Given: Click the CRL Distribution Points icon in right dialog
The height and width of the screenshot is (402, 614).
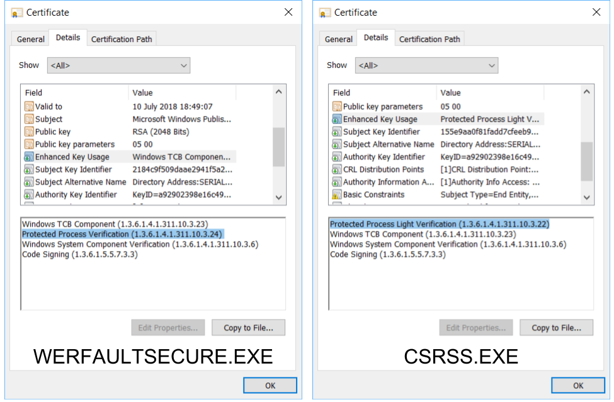Looking at the screenshot, I should (x=337, y=170).
